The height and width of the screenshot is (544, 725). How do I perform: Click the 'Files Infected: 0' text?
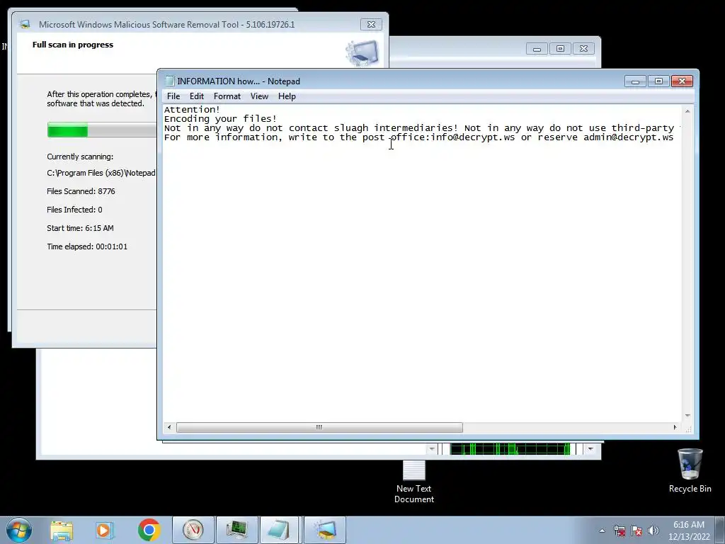click(x=74, y=210)
